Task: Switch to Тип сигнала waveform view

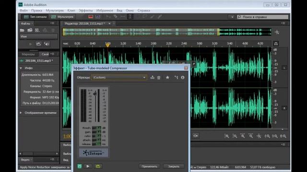Action: 35,17
